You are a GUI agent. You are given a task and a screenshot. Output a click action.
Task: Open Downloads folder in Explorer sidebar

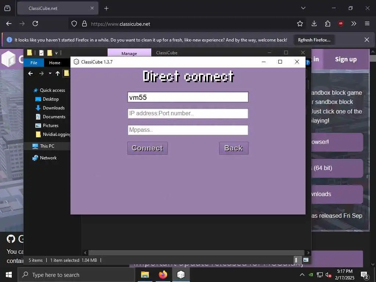(54, 108)
